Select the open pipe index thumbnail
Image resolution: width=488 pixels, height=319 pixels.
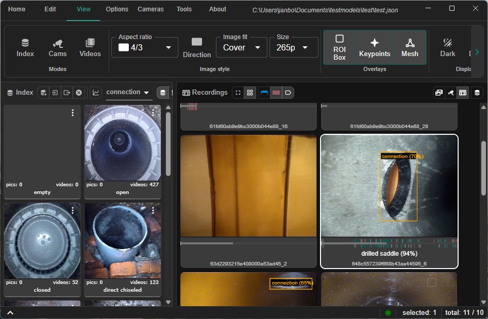[x=123, y=143]
